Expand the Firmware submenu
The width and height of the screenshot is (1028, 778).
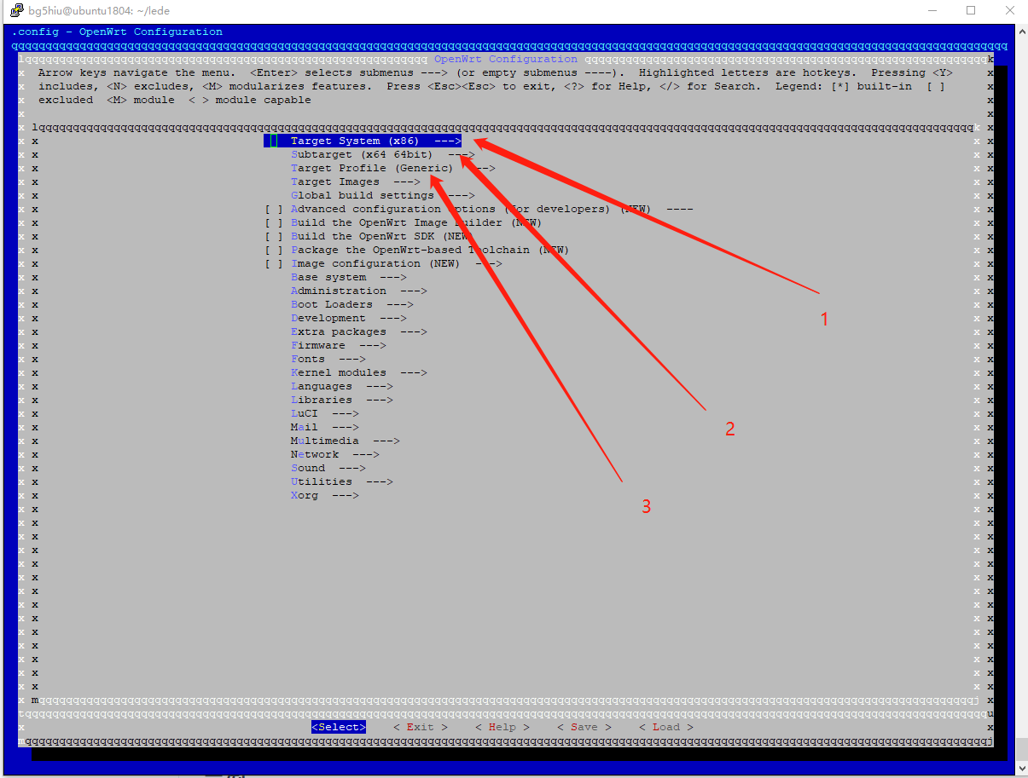tap(339, 346)
